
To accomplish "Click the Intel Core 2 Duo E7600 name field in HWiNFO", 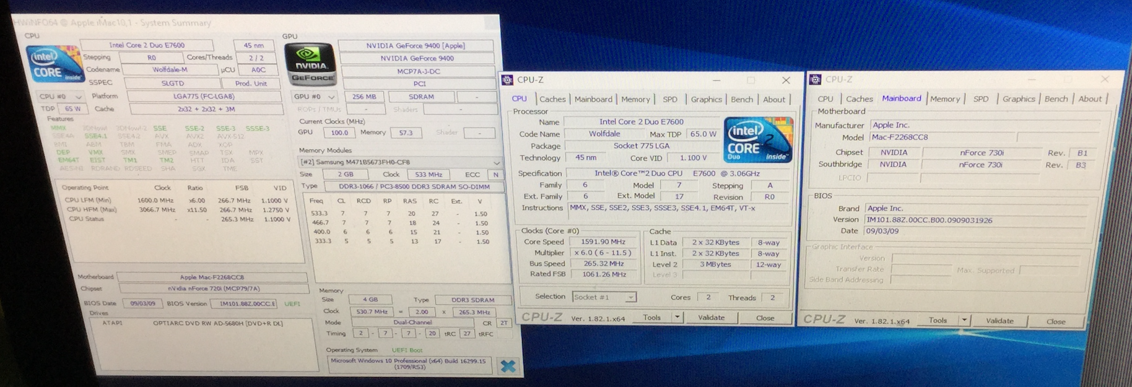I will [x=147, y=45].
